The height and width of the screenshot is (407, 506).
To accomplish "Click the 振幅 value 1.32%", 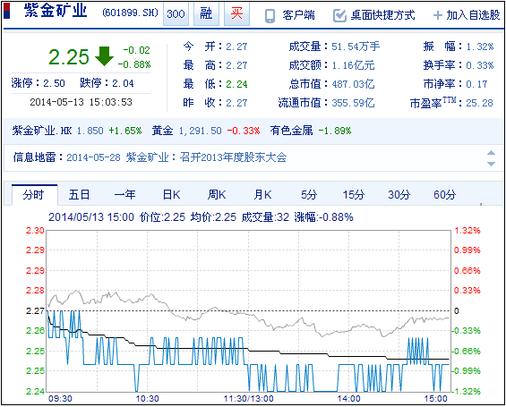I will (x=479, y=47).
